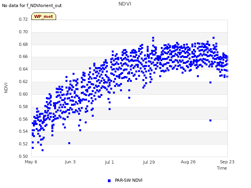
Task: Click the May 6 x-axis tick label
Action: click(x=31, y=162)
